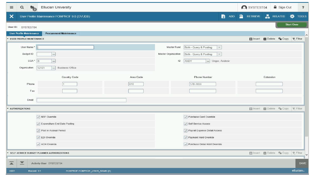Open the hamburger menu icon
This screenshot has height=182, width=315.
12,7
